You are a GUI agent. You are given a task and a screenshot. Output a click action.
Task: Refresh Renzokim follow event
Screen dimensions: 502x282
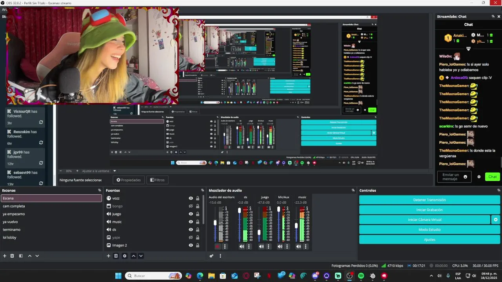pyautogui.click(x=41, y=143)
